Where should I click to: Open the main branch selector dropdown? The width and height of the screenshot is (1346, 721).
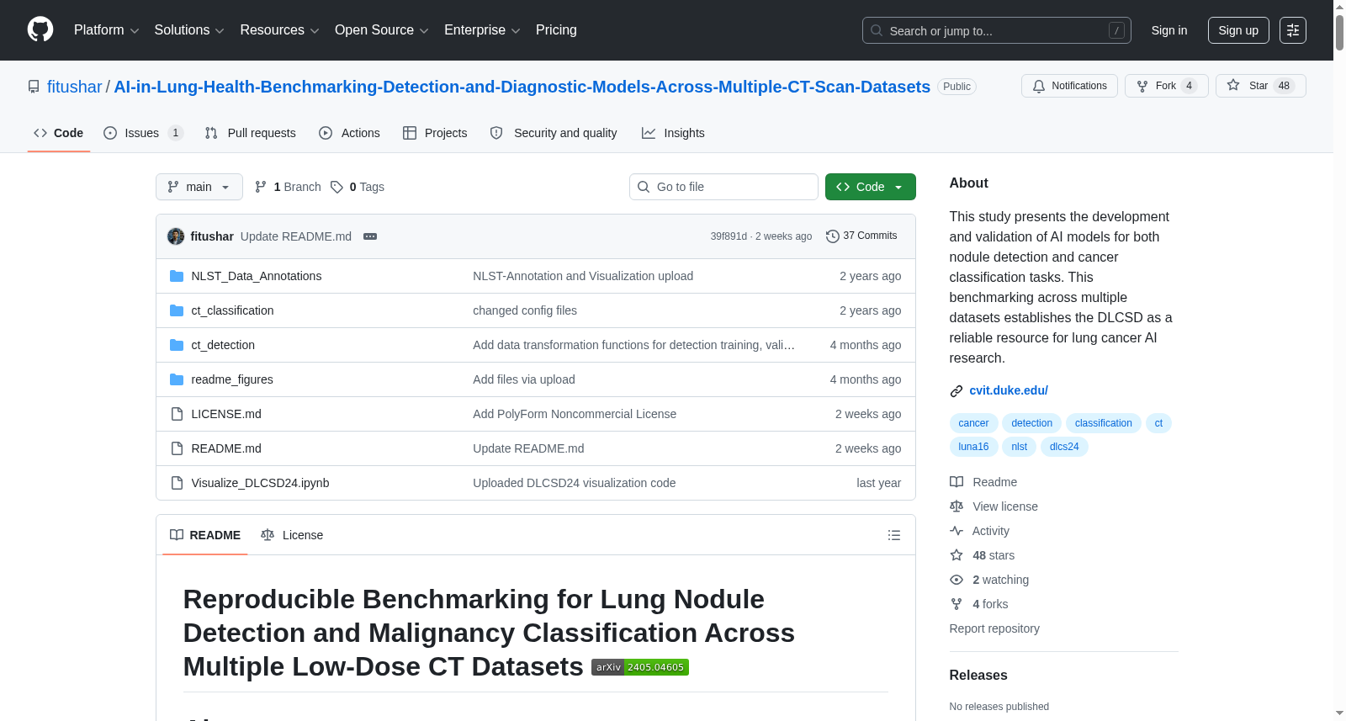pyautogui.click(x=199, y=187)
